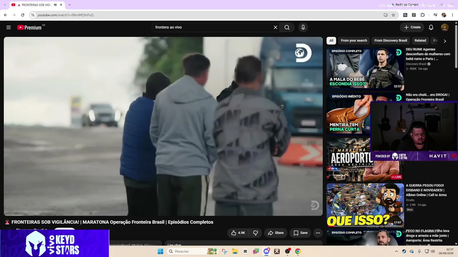The width and height of the screenshot is (458, 257).
Task: Like the video with thumbs up
Action: click(x=238, y=233)
